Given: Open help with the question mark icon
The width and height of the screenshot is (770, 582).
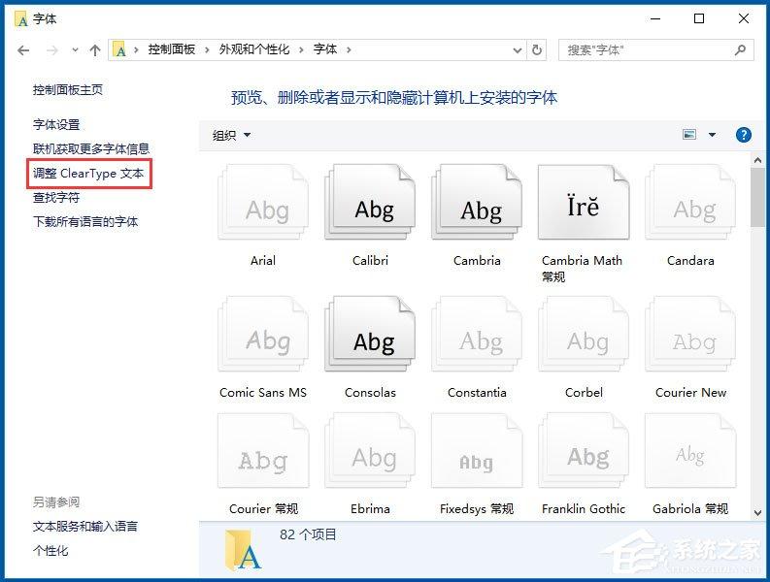Looking at the screenshot, I should pos(744,135).
